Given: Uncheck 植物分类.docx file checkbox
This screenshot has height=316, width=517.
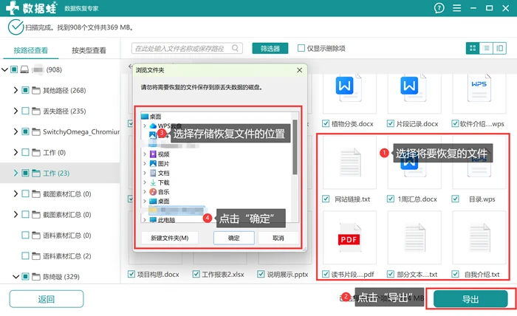Looking at the screenshot, I should [326, 123].
